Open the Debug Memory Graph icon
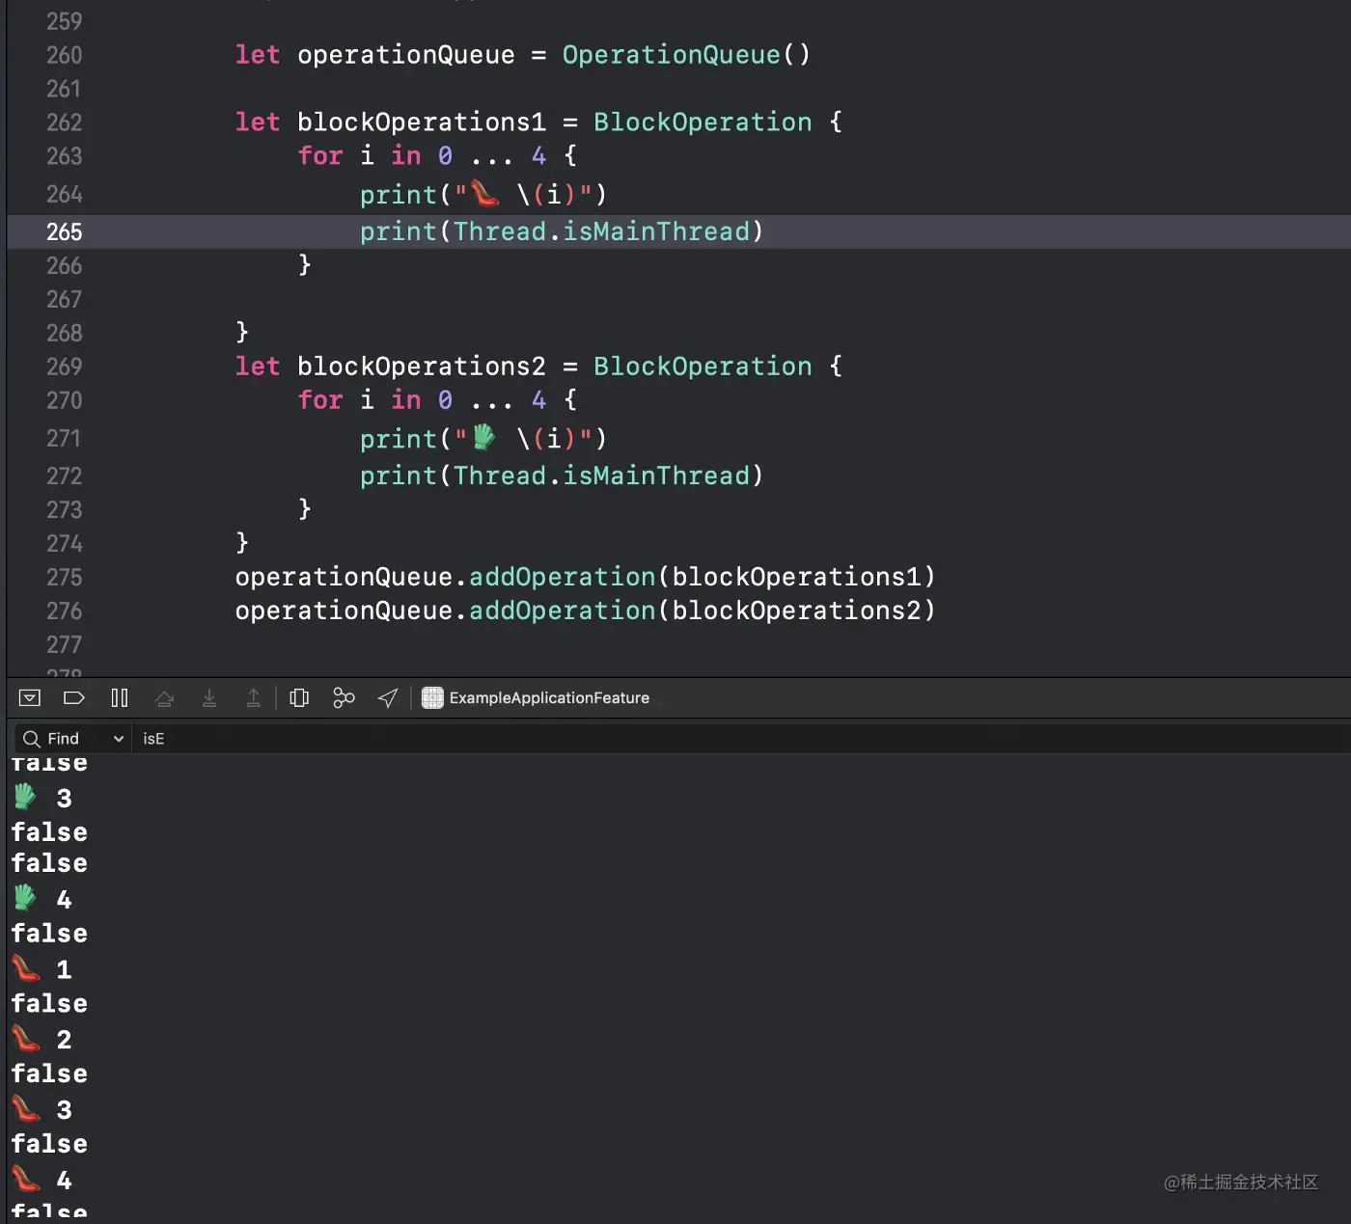Screen dimensions: 1351x1224 (344, 697)
